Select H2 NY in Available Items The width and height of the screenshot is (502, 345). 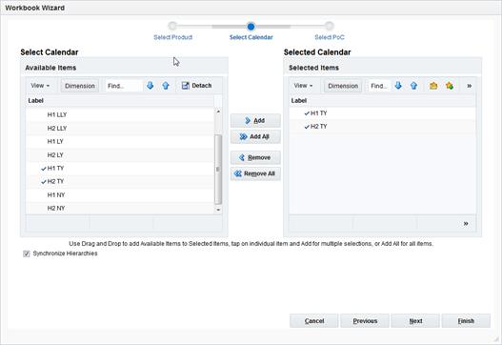point(120,208)
